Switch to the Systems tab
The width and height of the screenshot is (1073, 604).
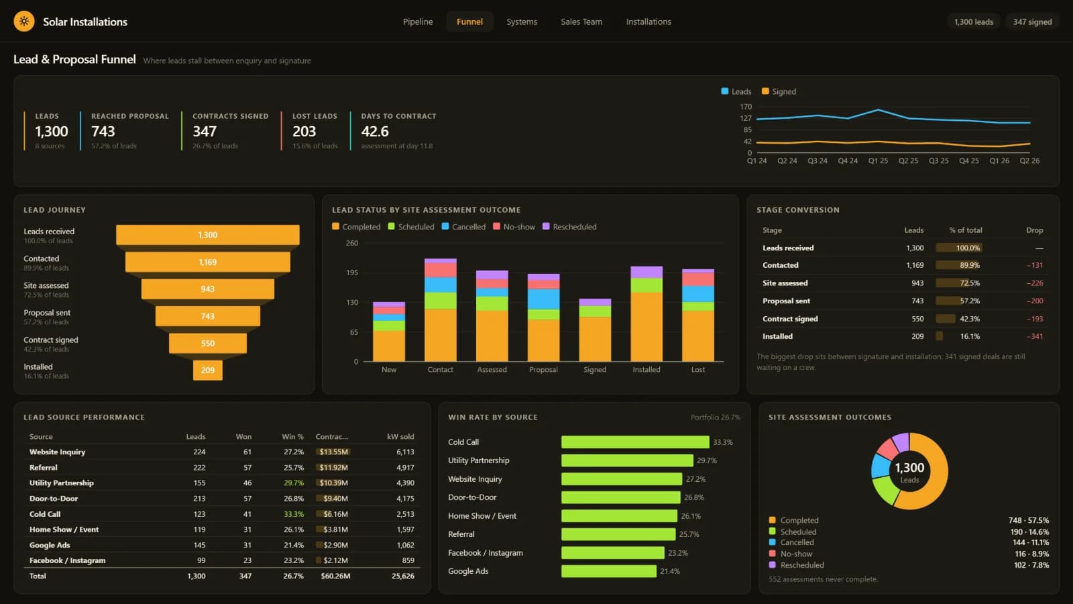point(522,21)
